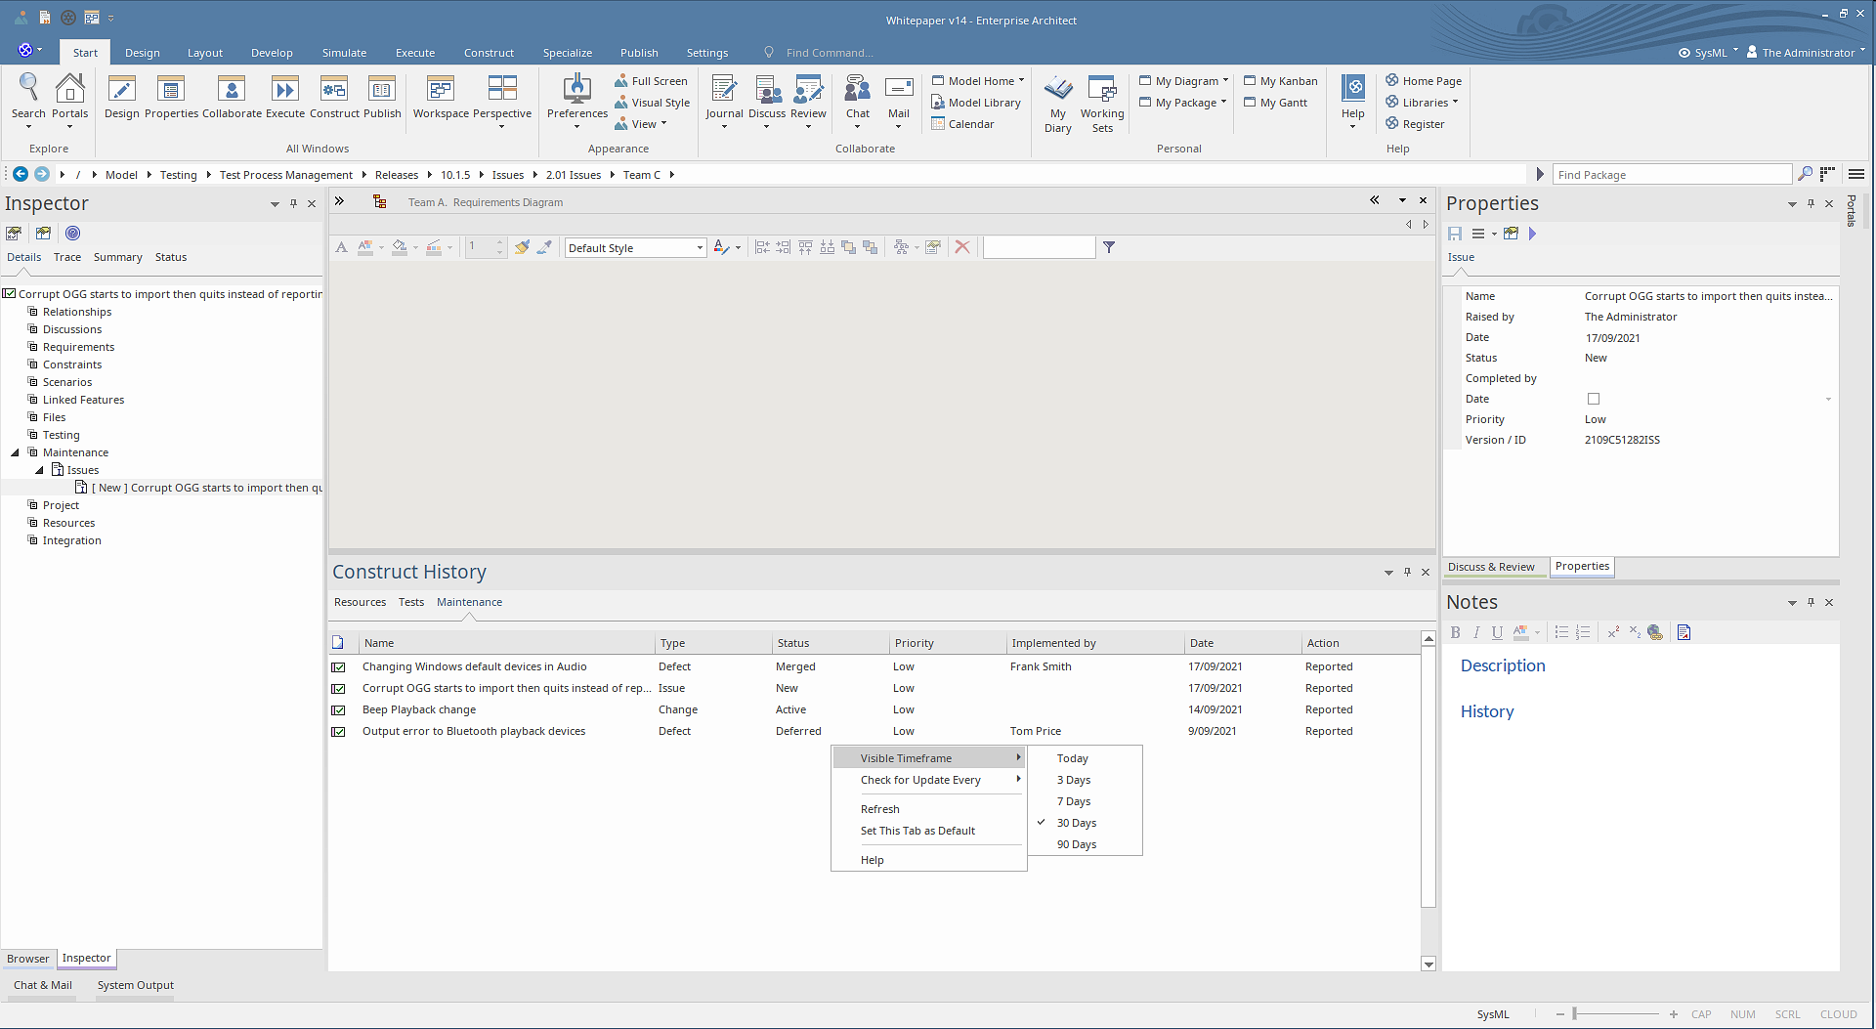
Task: Switch to the Simulate ribbon tab
Action: point(344,53)
